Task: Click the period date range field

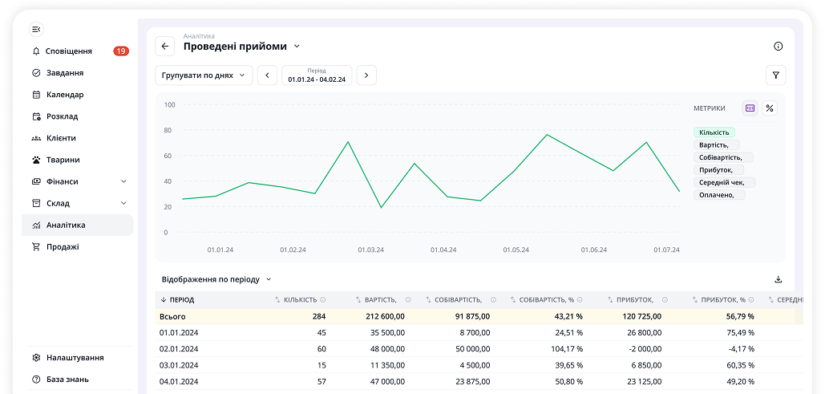Action: tap(317, 75)
